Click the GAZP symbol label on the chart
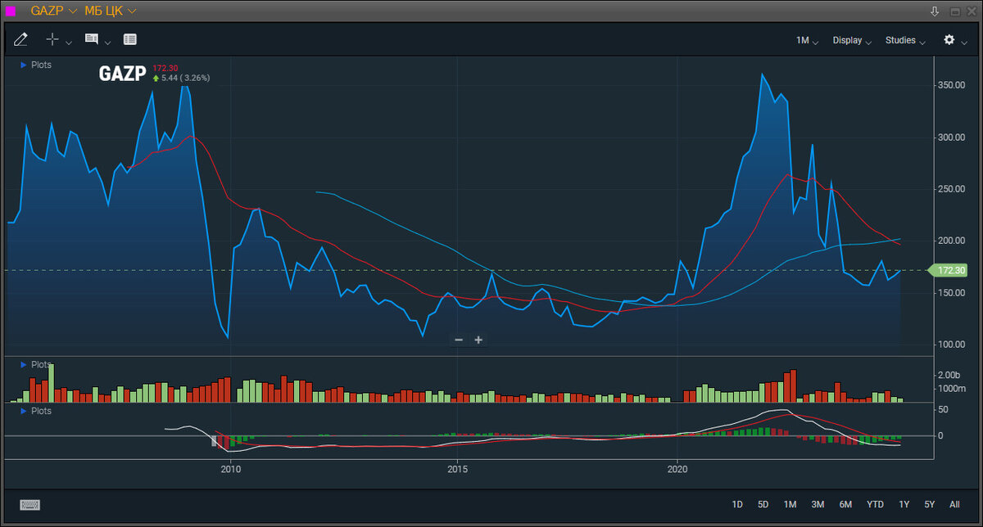Viewport: 983px width, 527px height. coord(122,74)
